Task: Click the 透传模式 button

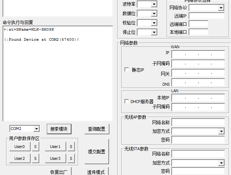Action: (96, 171)
